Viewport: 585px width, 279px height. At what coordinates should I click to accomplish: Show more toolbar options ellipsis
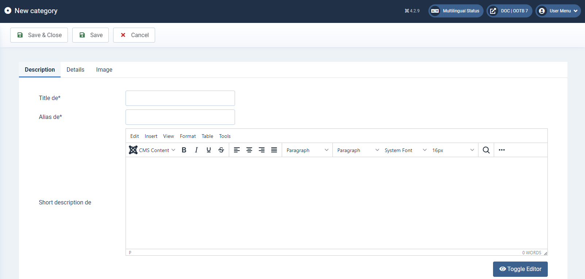click(x=502, y=150)
